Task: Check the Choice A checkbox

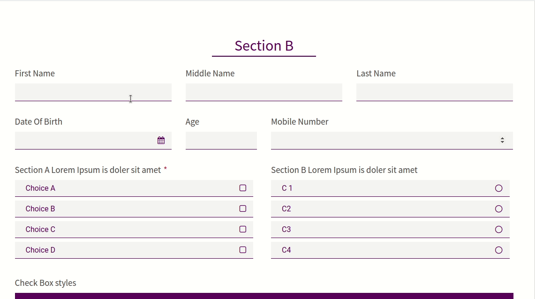Action: [242, 188]
